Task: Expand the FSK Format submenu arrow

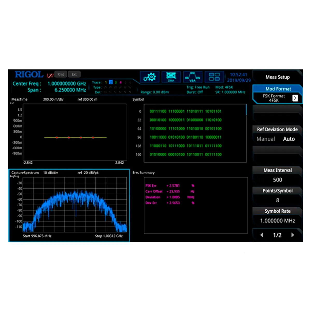Action: tap(295, 98)
